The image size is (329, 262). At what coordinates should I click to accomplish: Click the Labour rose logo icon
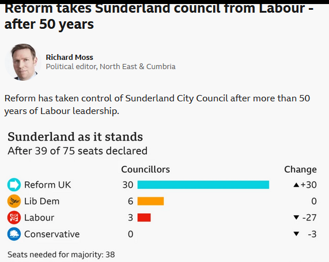coord(14,218)
